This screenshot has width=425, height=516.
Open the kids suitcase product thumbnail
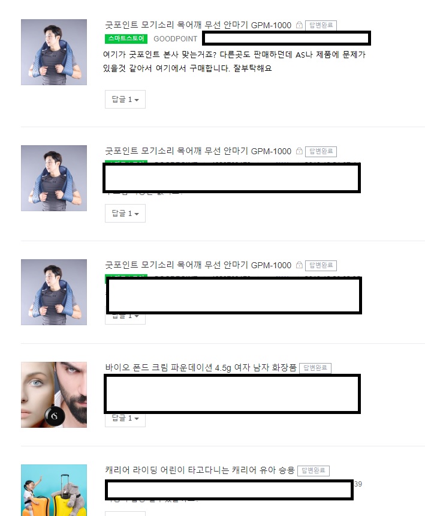pyautogui.click(x=54, y=490)
